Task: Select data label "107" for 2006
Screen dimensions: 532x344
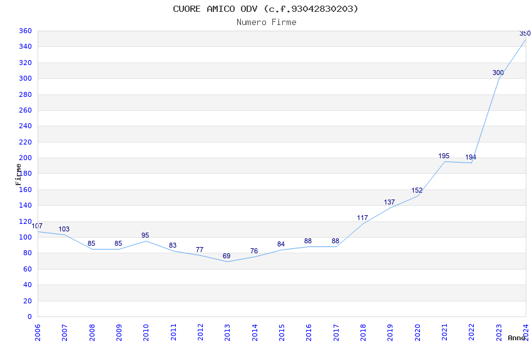Action: (x=37, y=226)
